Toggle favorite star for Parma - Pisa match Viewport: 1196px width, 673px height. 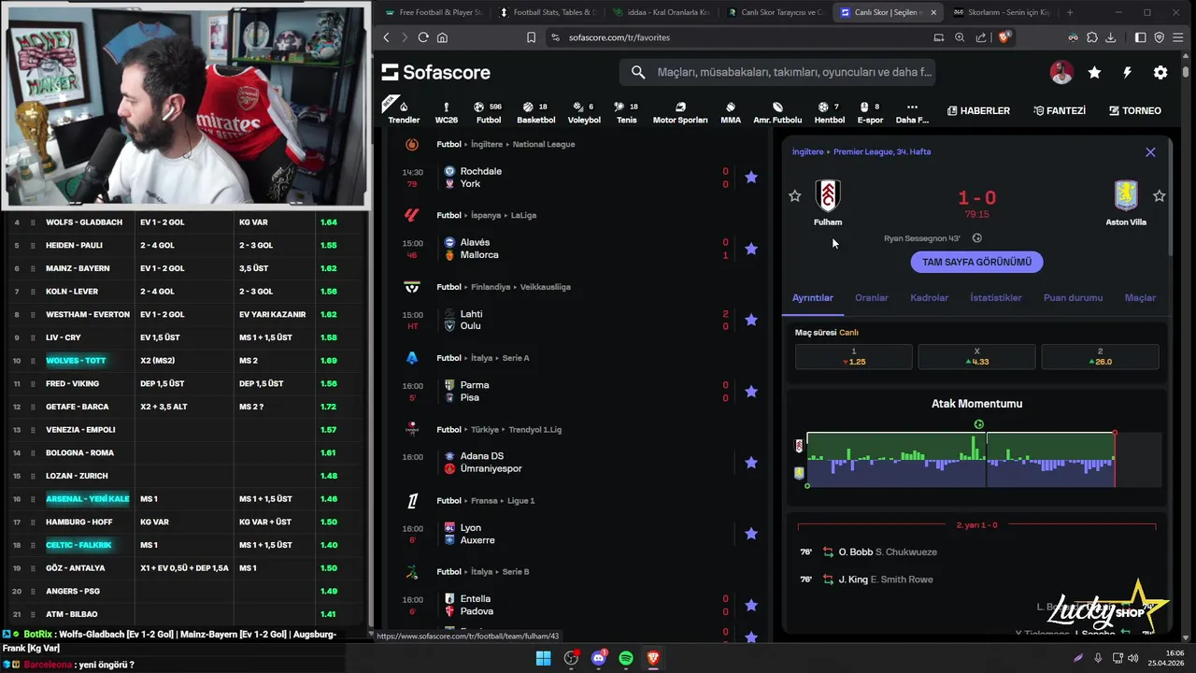point(751,391)
